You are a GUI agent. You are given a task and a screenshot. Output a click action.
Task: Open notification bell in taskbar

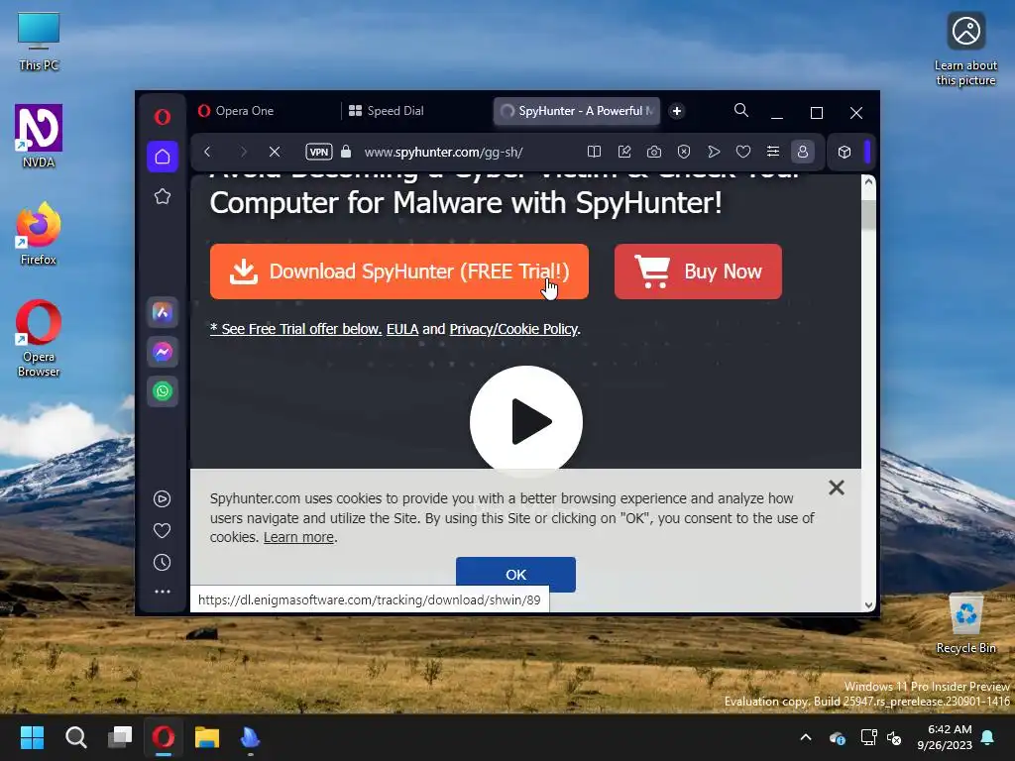[988, 737]
